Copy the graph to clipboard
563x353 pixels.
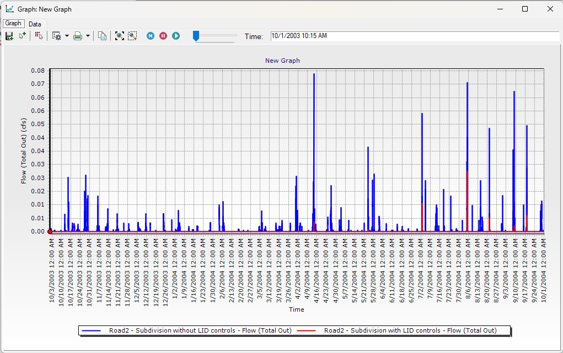point(103,36)
